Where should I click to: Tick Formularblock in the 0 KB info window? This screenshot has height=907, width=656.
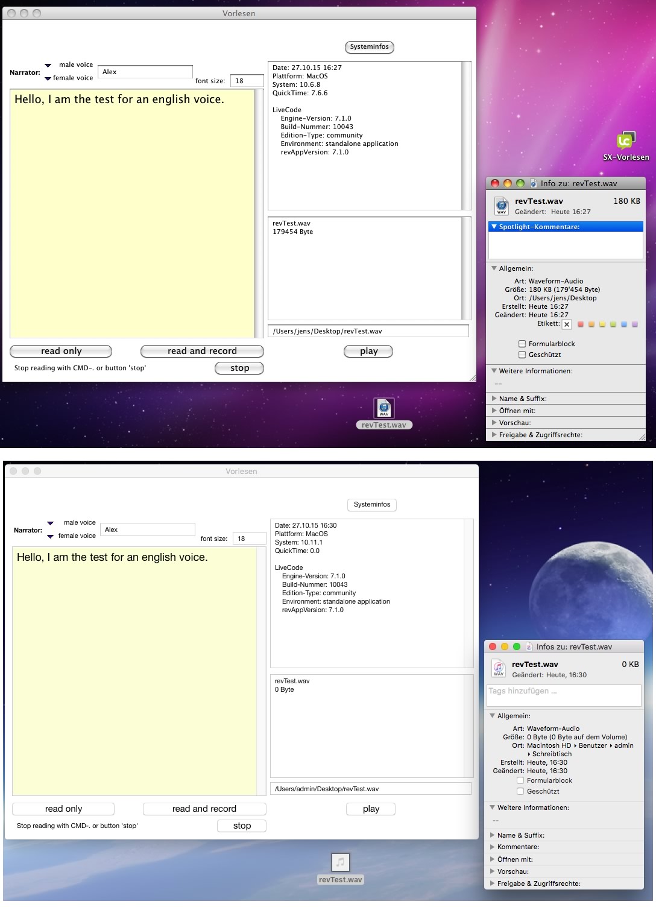[x=520, y=780]
